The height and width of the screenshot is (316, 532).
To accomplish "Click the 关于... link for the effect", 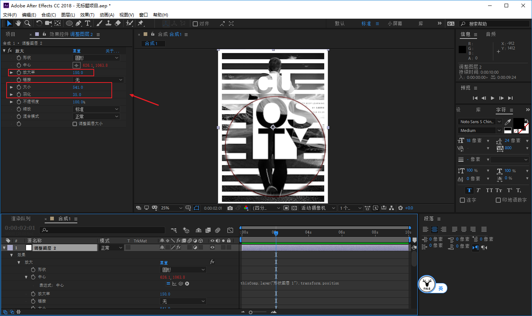I will pos(112,51).
